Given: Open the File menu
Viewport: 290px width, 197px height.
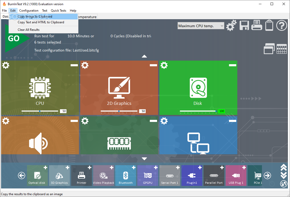Looking at the screenshot, I should [4, 11].
